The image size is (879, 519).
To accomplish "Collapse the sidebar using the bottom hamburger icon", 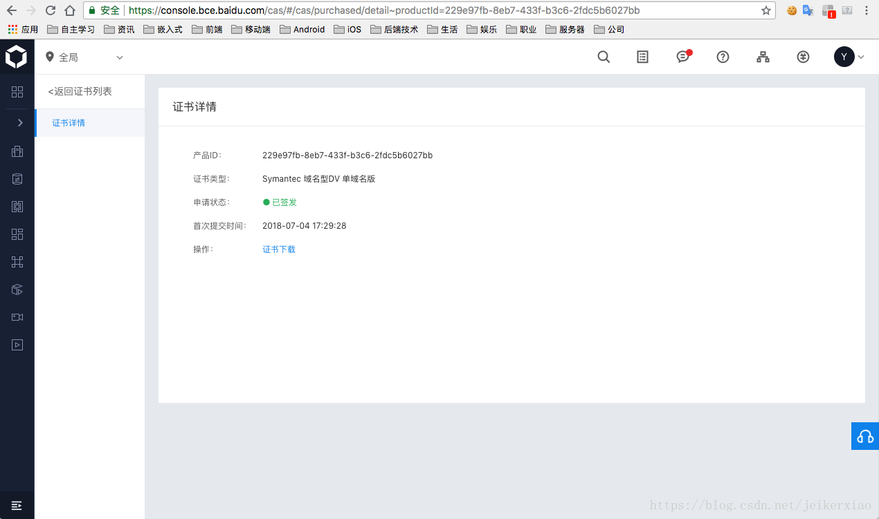I will [x=17, y=504].
